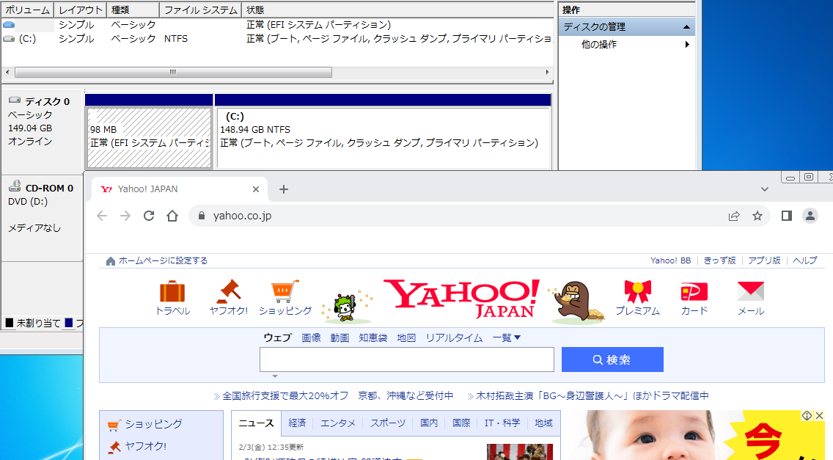The image size is (833, 460).
Task: Select the リアルタイム search category
Action: 454,337
